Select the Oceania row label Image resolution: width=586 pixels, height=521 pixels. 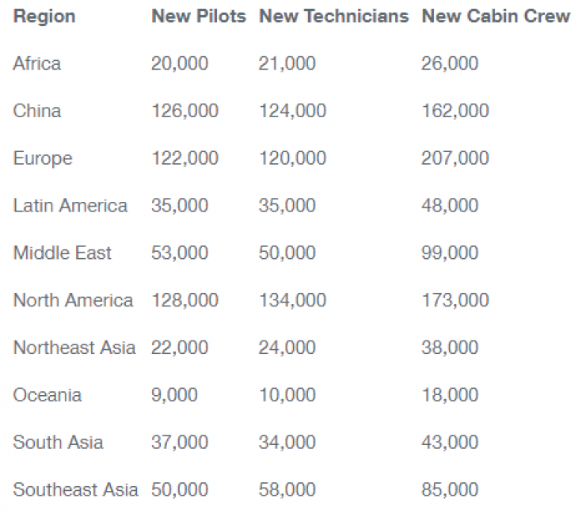click(47, 395)
